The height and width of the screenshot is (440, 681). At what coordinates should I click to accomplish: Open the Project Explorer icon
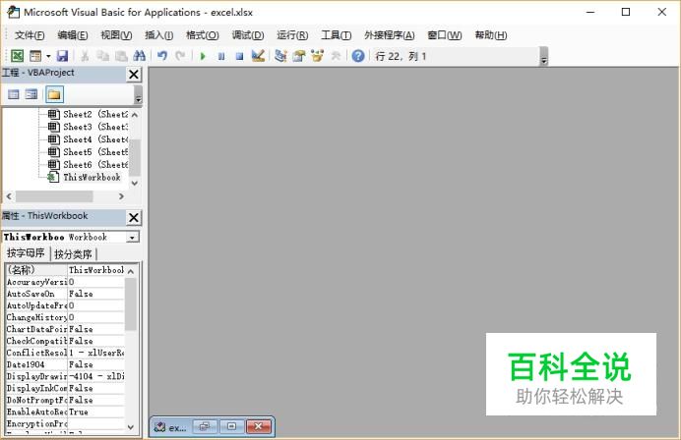pos(280,56)
